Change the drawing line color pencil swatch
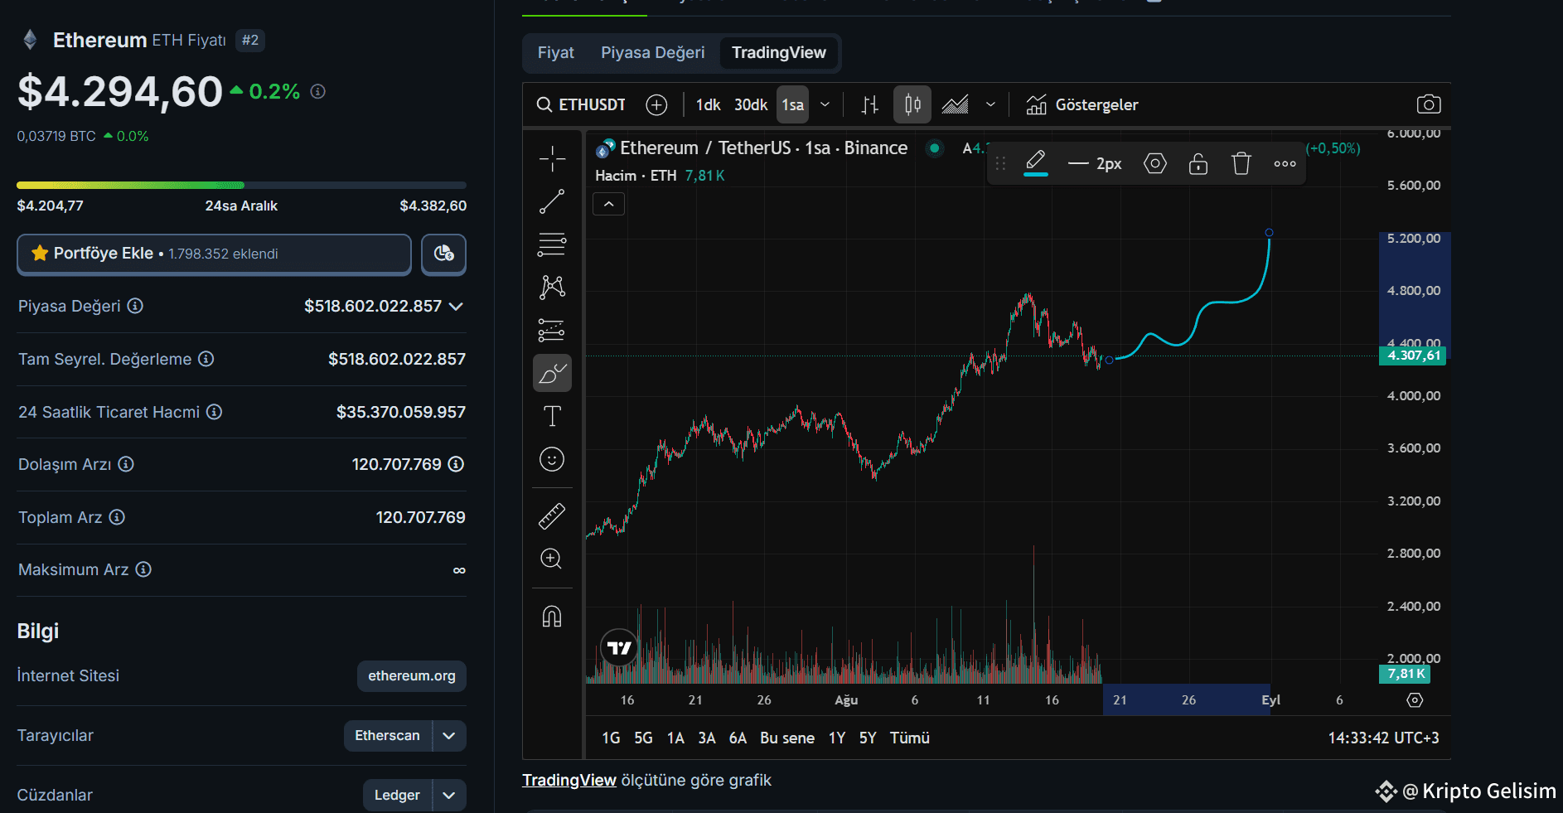The image size is (1563, 813). pyautogui.click(x=1035, y=163)
